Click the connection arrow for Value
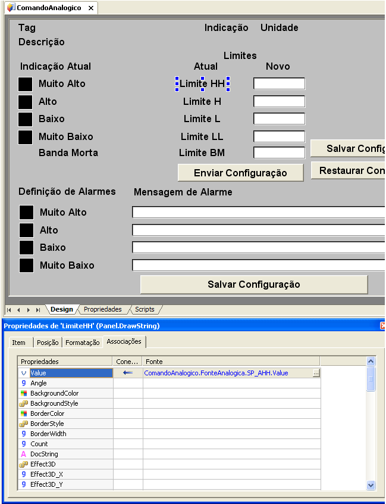 pyautogui.click(x=128, y=373)
